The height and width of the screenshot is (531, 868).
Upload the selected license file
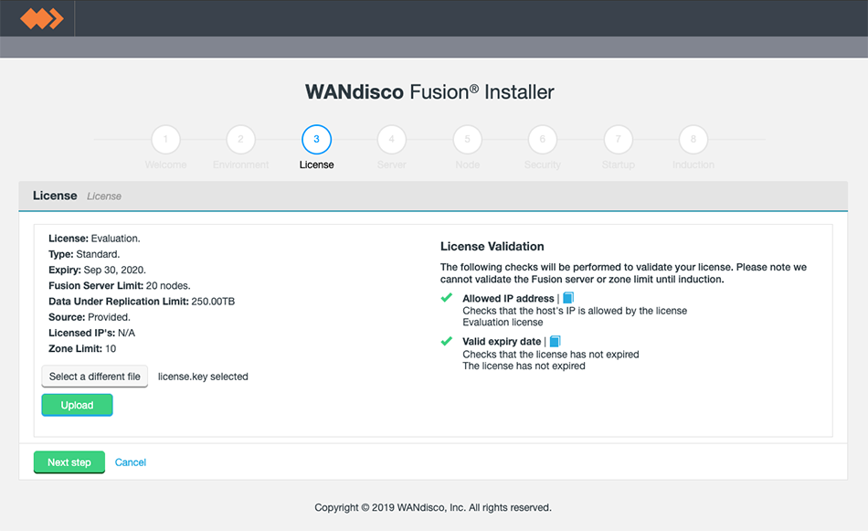[77, 405]
